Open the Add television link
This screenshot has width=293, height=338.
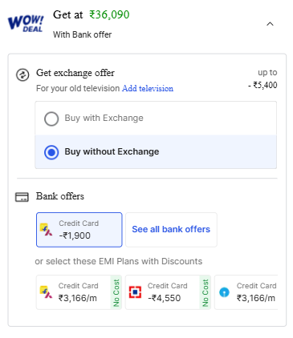pyautogui.click(x=148, y=88)
